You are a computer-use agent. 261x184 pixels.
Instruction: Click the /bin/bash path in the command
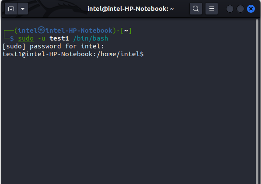pos(91,38)
